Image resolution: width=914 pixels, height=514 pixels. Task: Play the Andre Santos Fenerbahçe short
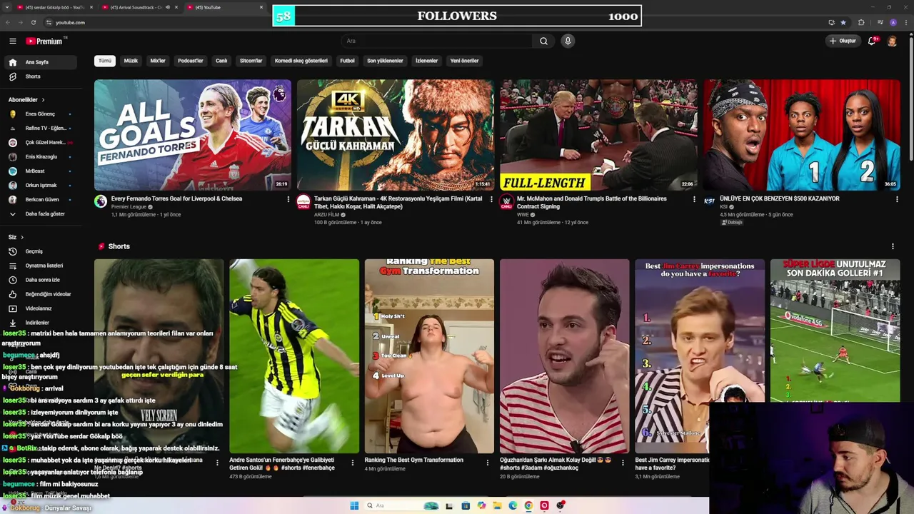tap(294, 356)
